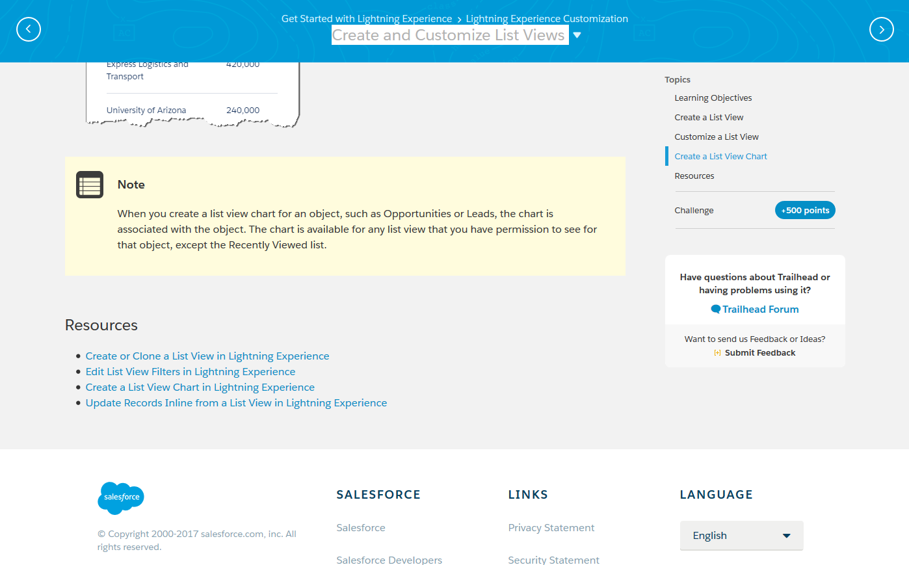Click the Resources section heading
909x565 pixels.
[x=101, y=325]
